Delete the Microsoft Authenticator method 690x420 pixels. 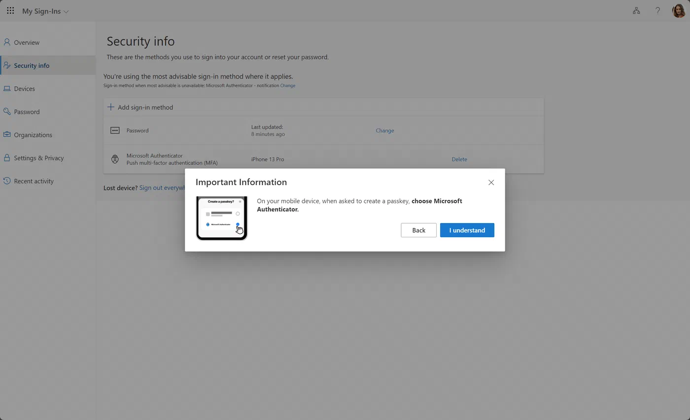459,159
